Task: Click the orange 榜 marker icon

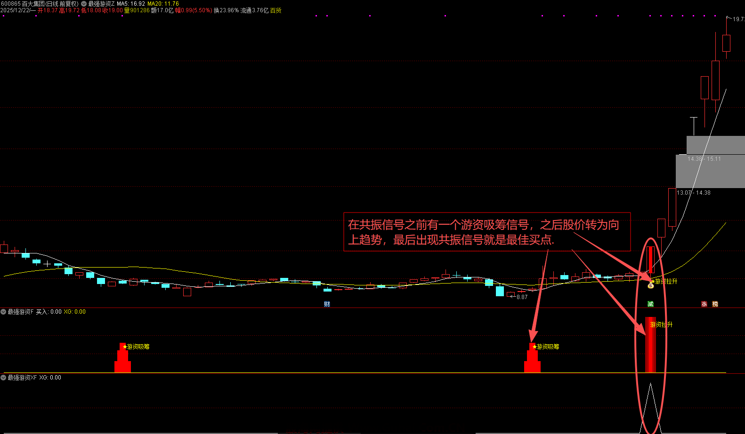Action: [715, 304]
